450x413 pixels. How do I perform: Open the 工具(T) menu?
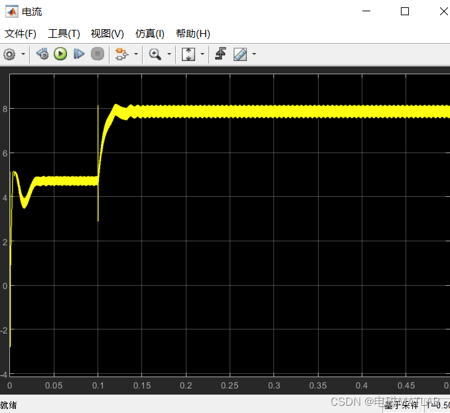click(64, 34)
